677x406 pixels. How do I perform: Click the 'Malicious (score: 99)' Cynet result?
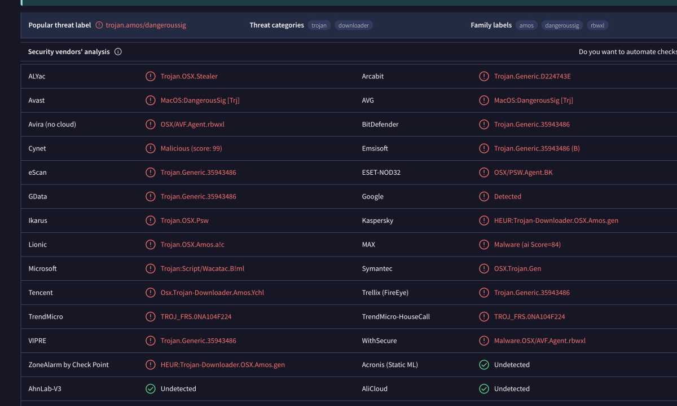pyautogui.click(x=191, y=148)
